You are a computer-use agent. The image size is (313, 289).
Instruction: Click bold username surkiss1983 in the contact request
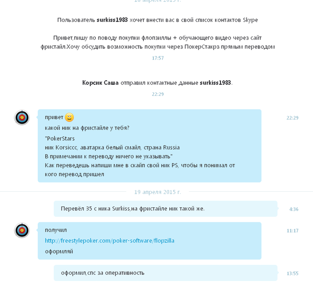pyautogui.click(x=112, y=20)
